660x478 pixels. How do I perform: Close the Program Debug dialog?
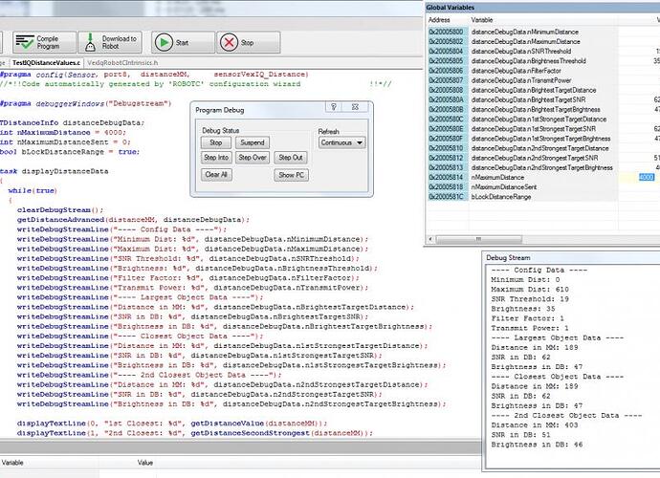tap(355, 107)
